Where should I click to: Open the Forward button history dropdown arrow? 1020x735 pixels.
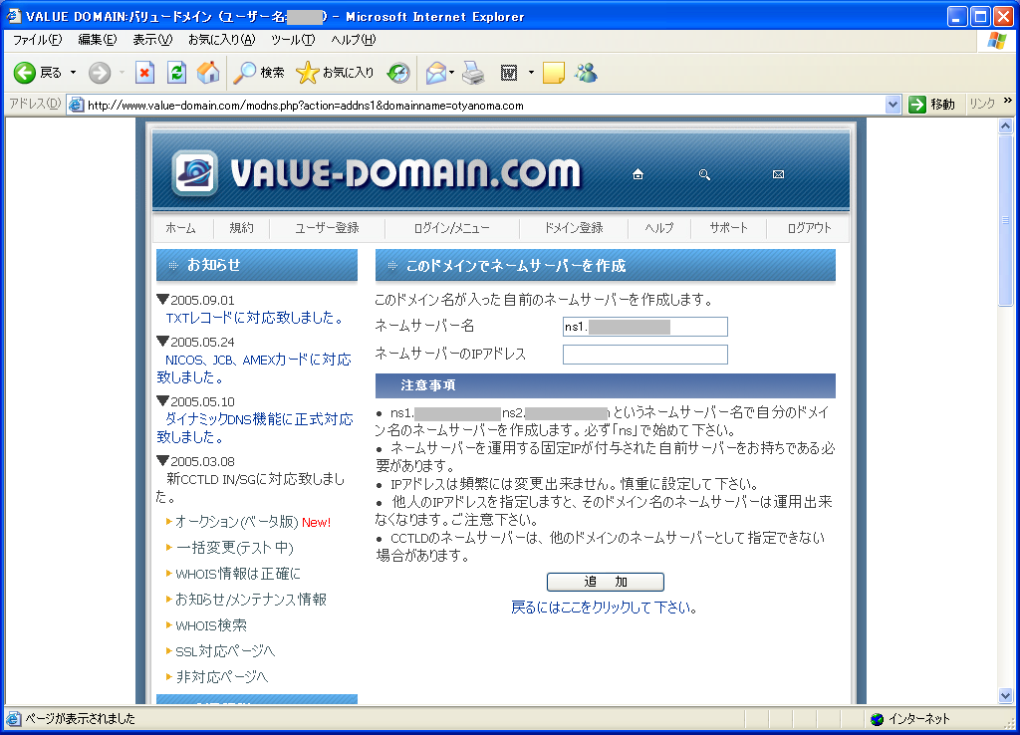[122, 73]
